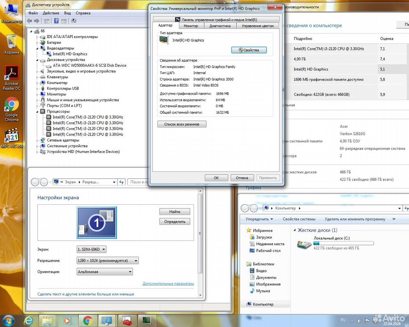Open the Упорядочить dropdown in Computer window
The height and width of the screenshot is (327, 409).
(259, 219)
